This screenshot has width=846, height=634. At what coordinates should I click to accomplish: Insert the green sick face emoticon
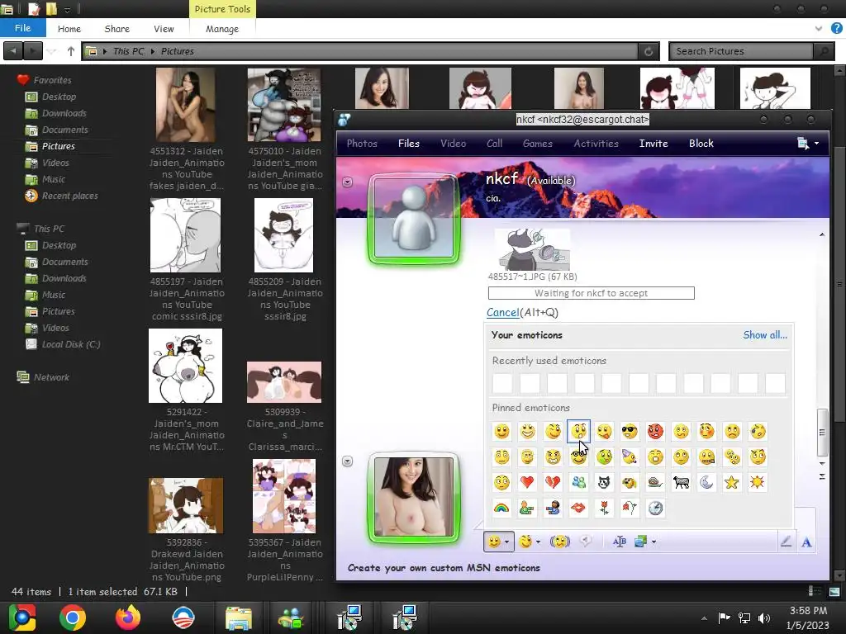(604, 457)
